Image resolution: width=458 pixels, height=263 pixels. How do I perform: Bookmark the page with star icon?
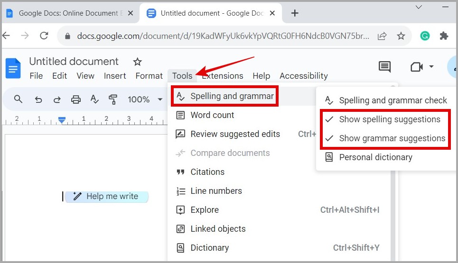click(401, 36)
